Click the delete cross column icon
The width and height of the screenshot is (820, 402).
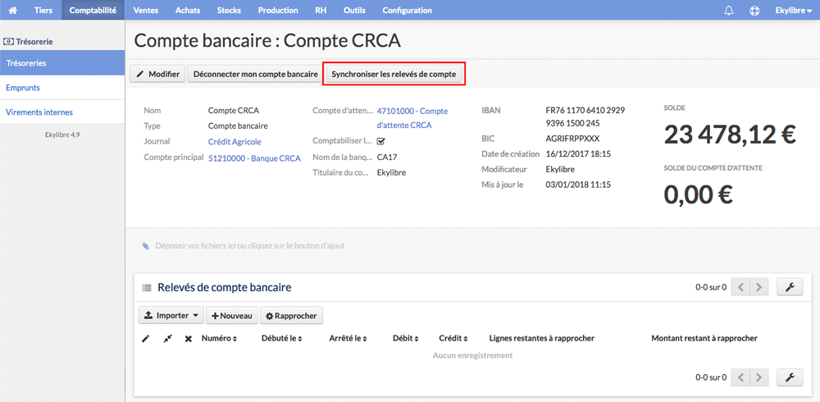coord(189,339)
